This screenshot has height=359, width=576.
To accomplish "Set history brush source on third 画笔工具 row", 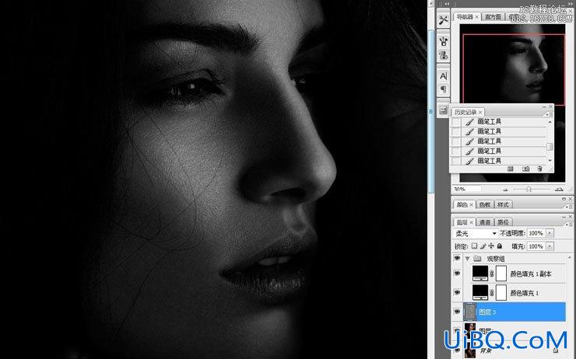I will point(456,141).
